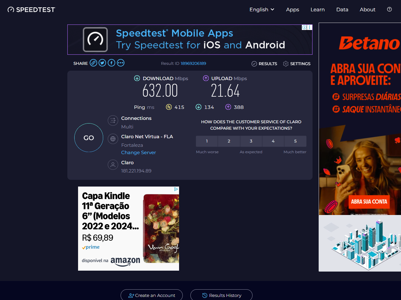Navigate to the Data section
The height and width of the screenshot is (300, 401).
point(342,9)
